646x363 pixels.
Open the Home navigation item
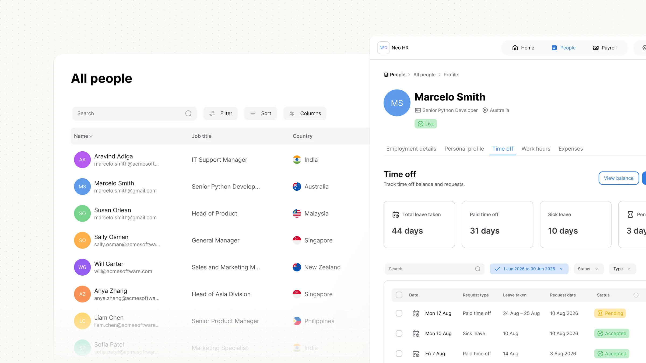click(523, 48)
